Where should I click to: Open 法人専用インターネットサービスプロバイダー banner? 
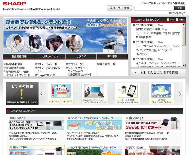point(94,150)
